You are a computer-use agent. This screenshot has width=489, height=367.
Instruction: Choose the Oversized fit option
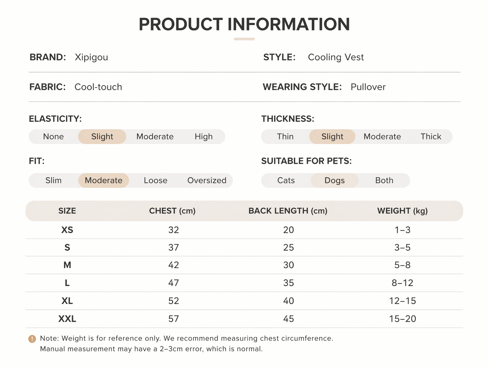pos(207,180)
